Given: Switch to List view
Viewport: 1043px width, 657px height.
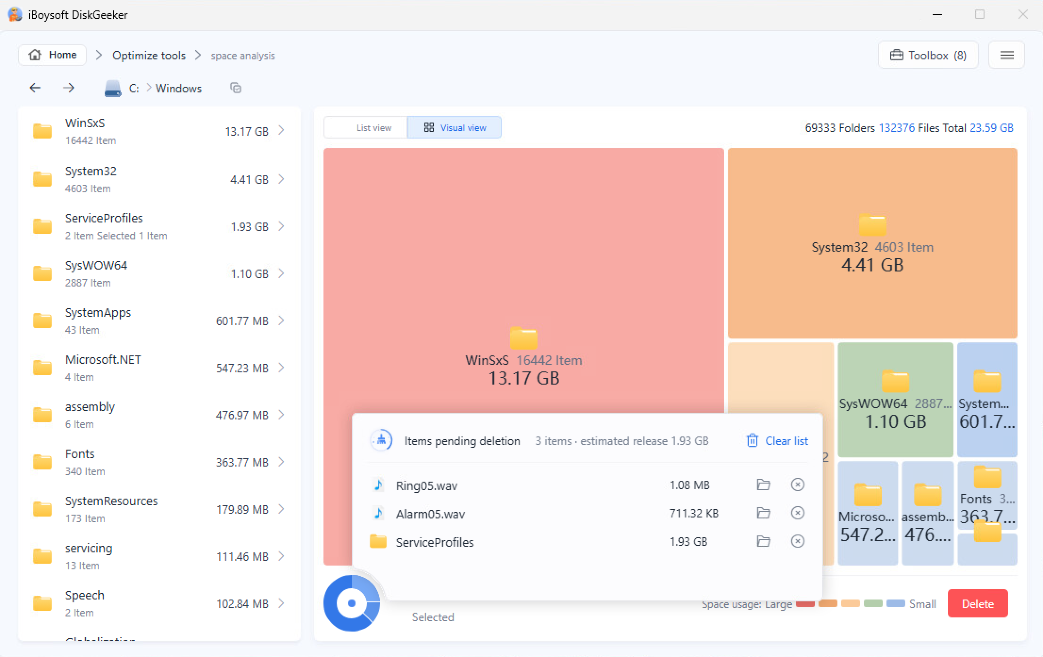Looking at the screenshot, I should point(365,127).
